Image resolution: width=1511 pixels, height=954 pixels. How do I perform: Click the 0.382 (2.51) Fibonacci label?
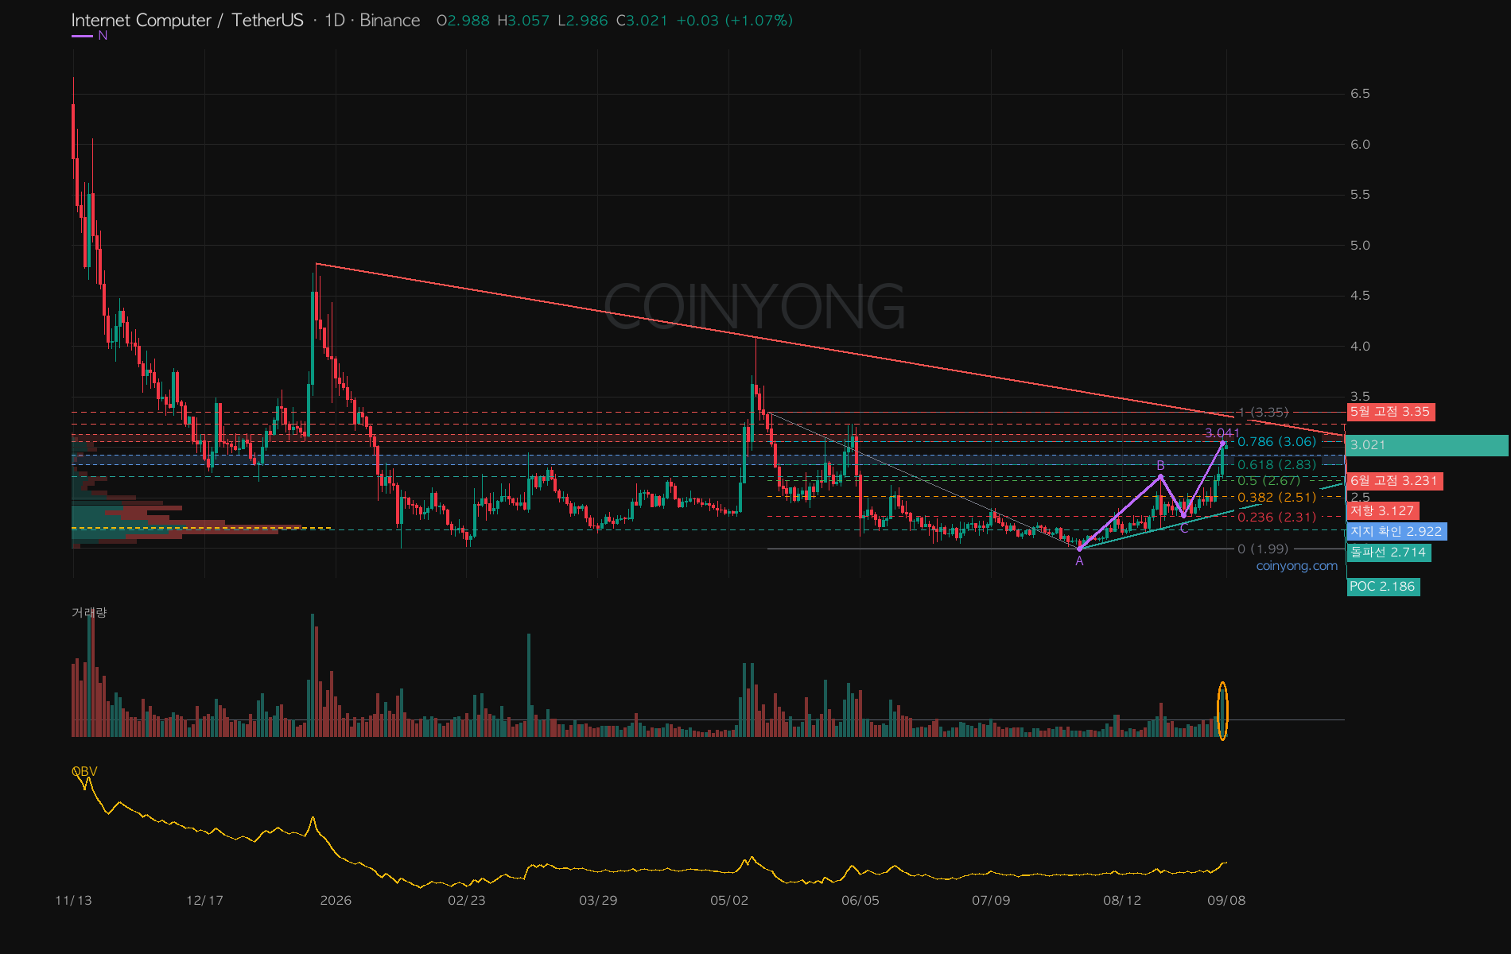[1276, 498]
